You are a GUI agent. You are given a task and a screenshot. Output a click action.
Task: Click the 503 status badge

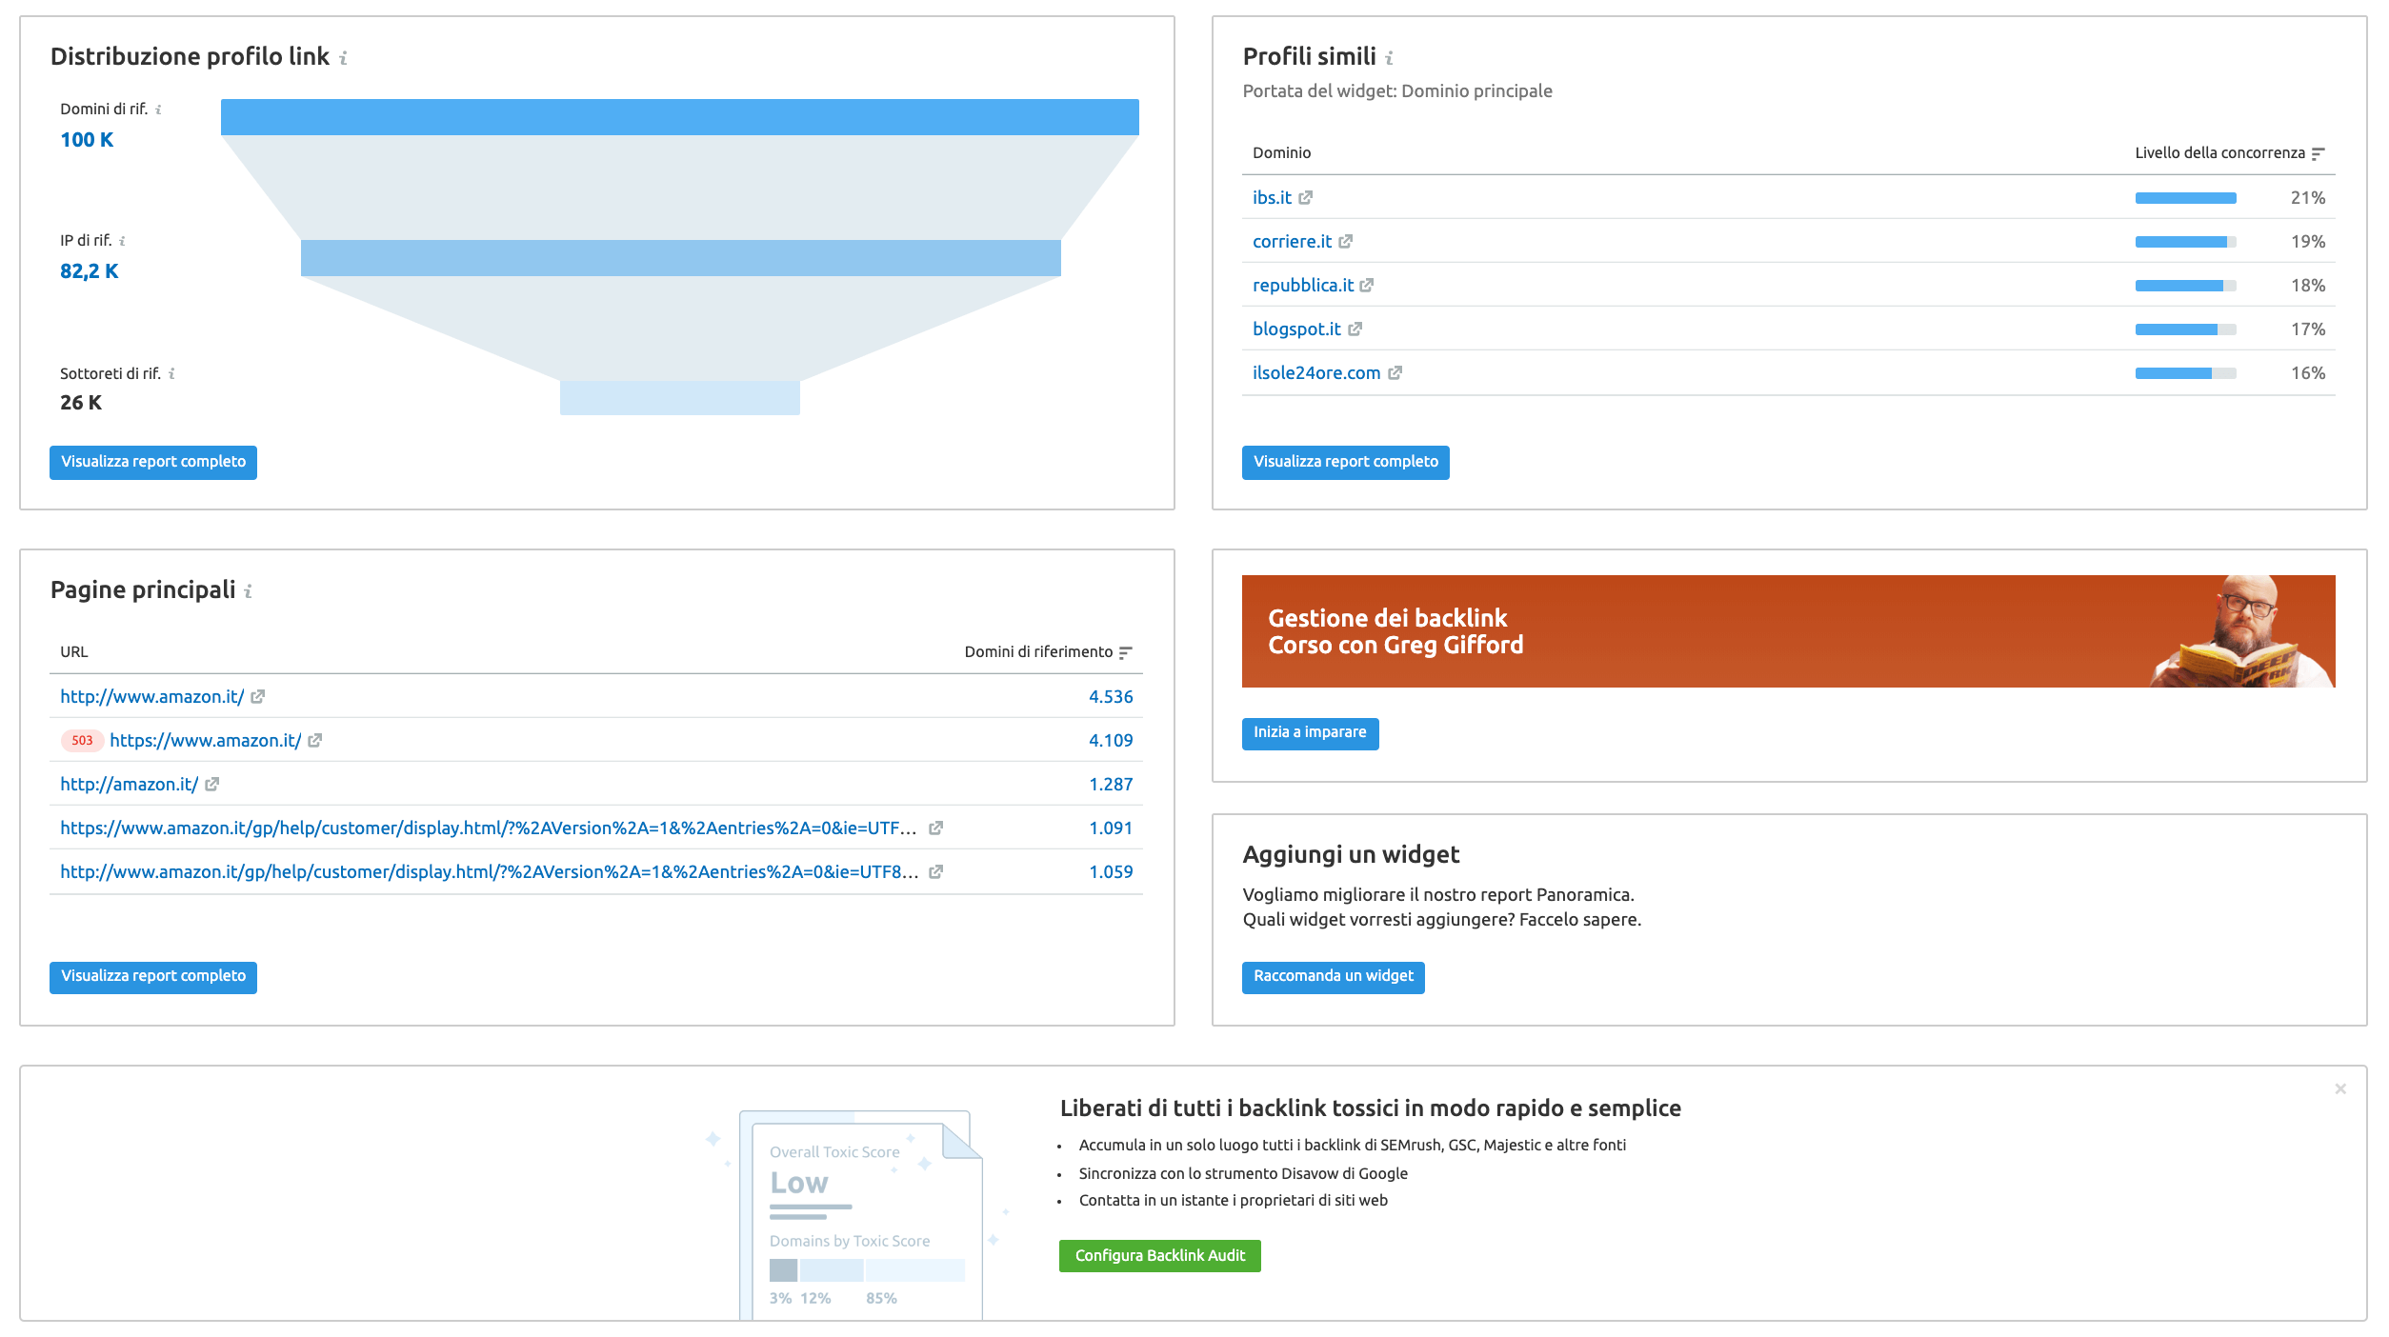pos(82,741)
